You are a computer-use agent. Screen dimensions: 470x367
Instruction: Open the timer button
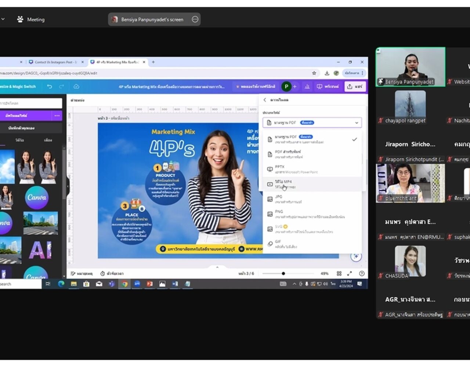(112, 273)
